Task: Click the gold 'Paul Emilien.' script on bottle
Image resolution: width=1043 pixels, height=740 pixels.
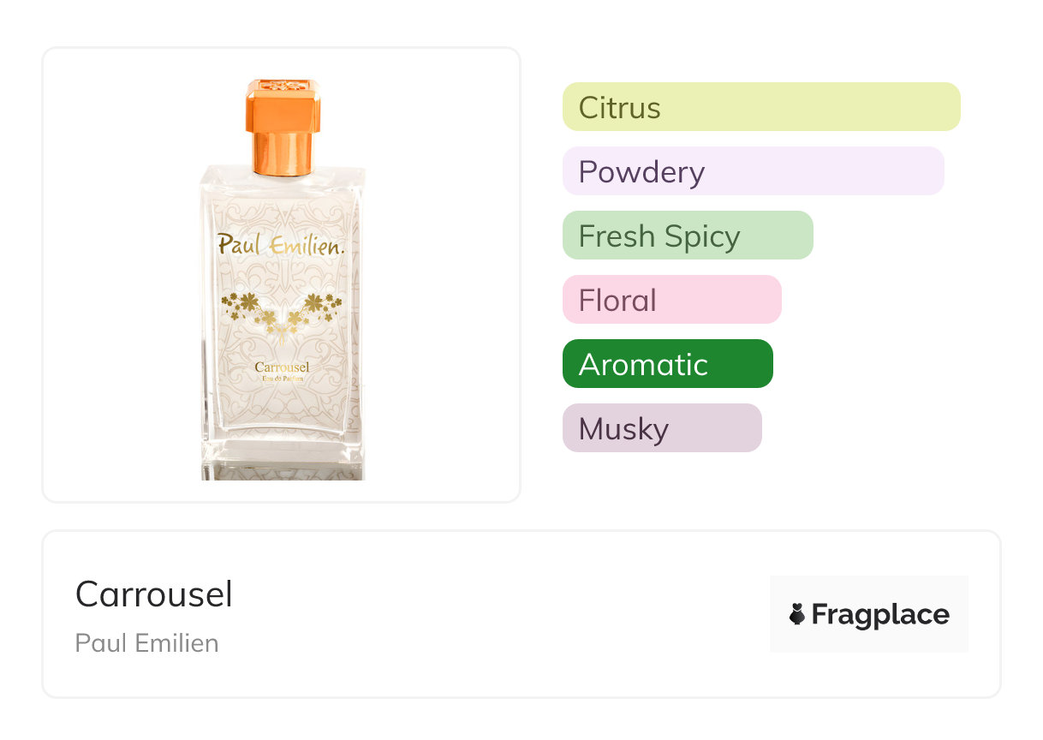Action: pos(281,243)
